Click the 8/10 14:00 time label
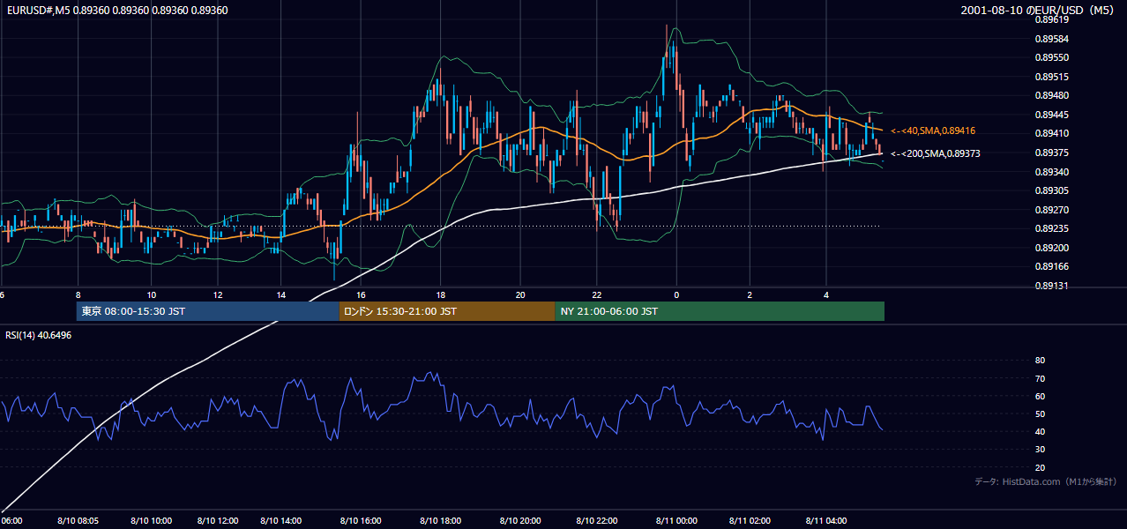Viewport: 1127px width, 529px height. pos(281,521)
